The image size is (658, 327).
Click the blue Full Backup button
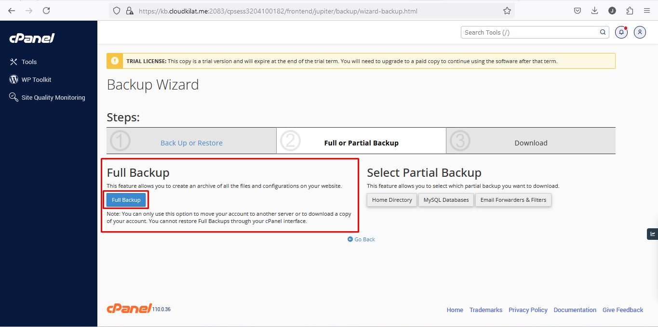pos(126,200)
